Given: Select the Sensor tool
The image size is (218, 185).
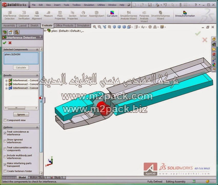Looking at the screenshot, I should click(83, 14).
